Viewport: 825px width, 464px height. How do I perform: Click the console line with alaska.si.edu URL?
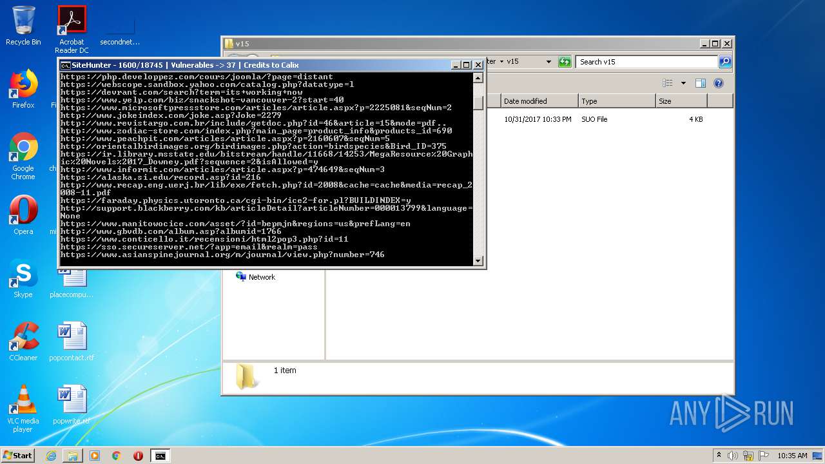pyautogui.click(x=160, y=177)
